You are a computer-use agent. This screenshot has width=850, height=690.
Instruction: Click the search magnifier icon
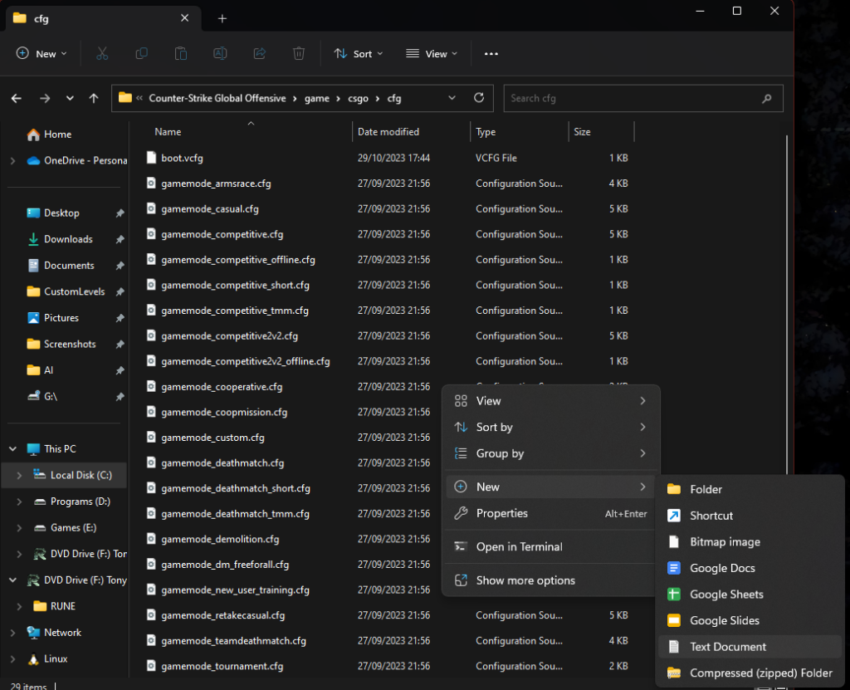(766, 98)
